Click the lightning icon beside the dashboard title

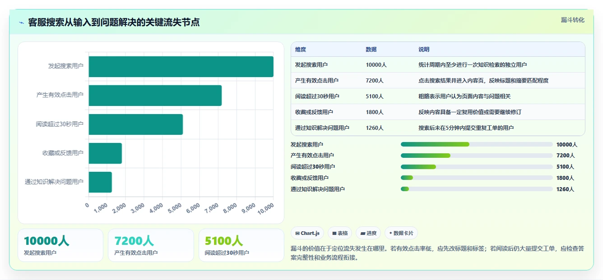click(x=22, y=23)
